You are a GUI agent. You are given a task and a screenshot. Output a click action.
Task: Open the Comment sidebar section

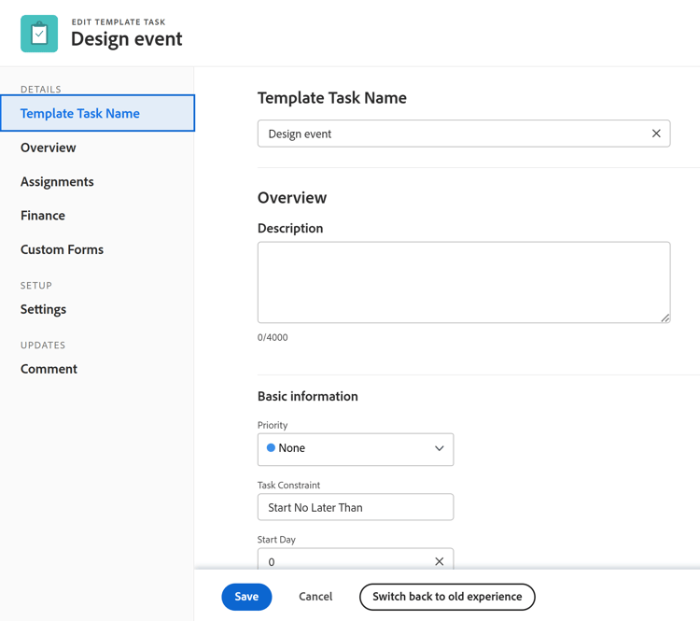click(x=49, y=369)
